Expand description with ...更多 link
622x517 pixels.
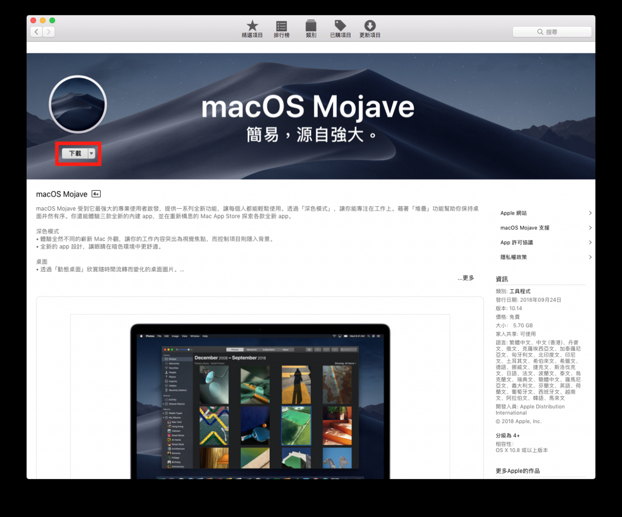click(466, 278)
